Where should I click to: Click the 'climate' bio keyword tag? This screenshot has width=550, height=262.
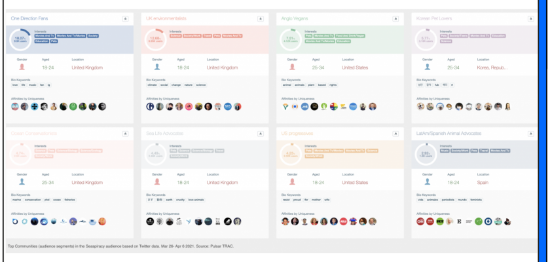[152, 84]
